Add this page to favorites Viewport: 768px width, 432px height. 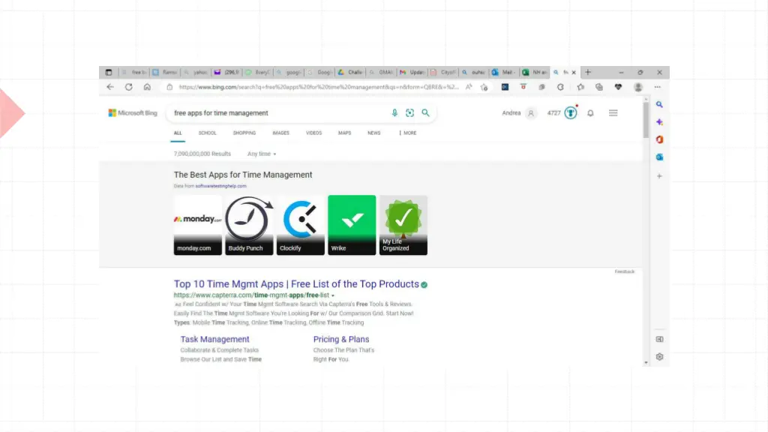[484, 87]
